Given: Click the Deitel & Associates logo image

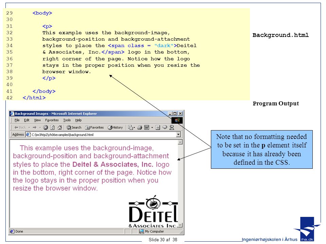Looking at the screenshot, I should click(153, 211).
